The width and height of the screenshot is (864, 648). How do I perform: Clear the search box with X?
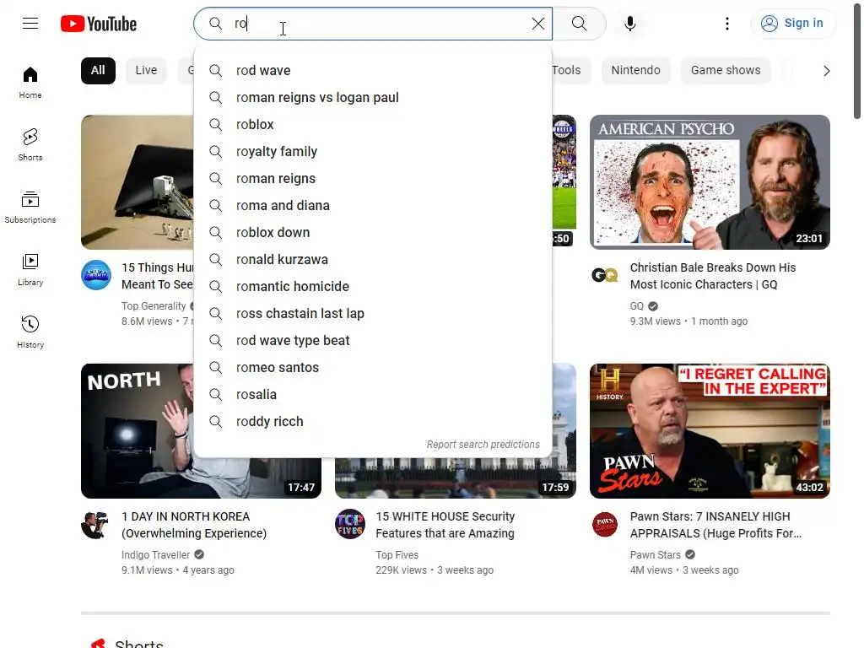(537, 23)
